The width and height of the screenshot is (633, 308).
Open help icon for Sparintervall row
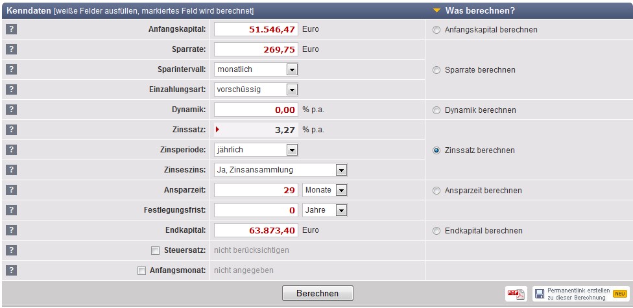click(x=11, y=69)
